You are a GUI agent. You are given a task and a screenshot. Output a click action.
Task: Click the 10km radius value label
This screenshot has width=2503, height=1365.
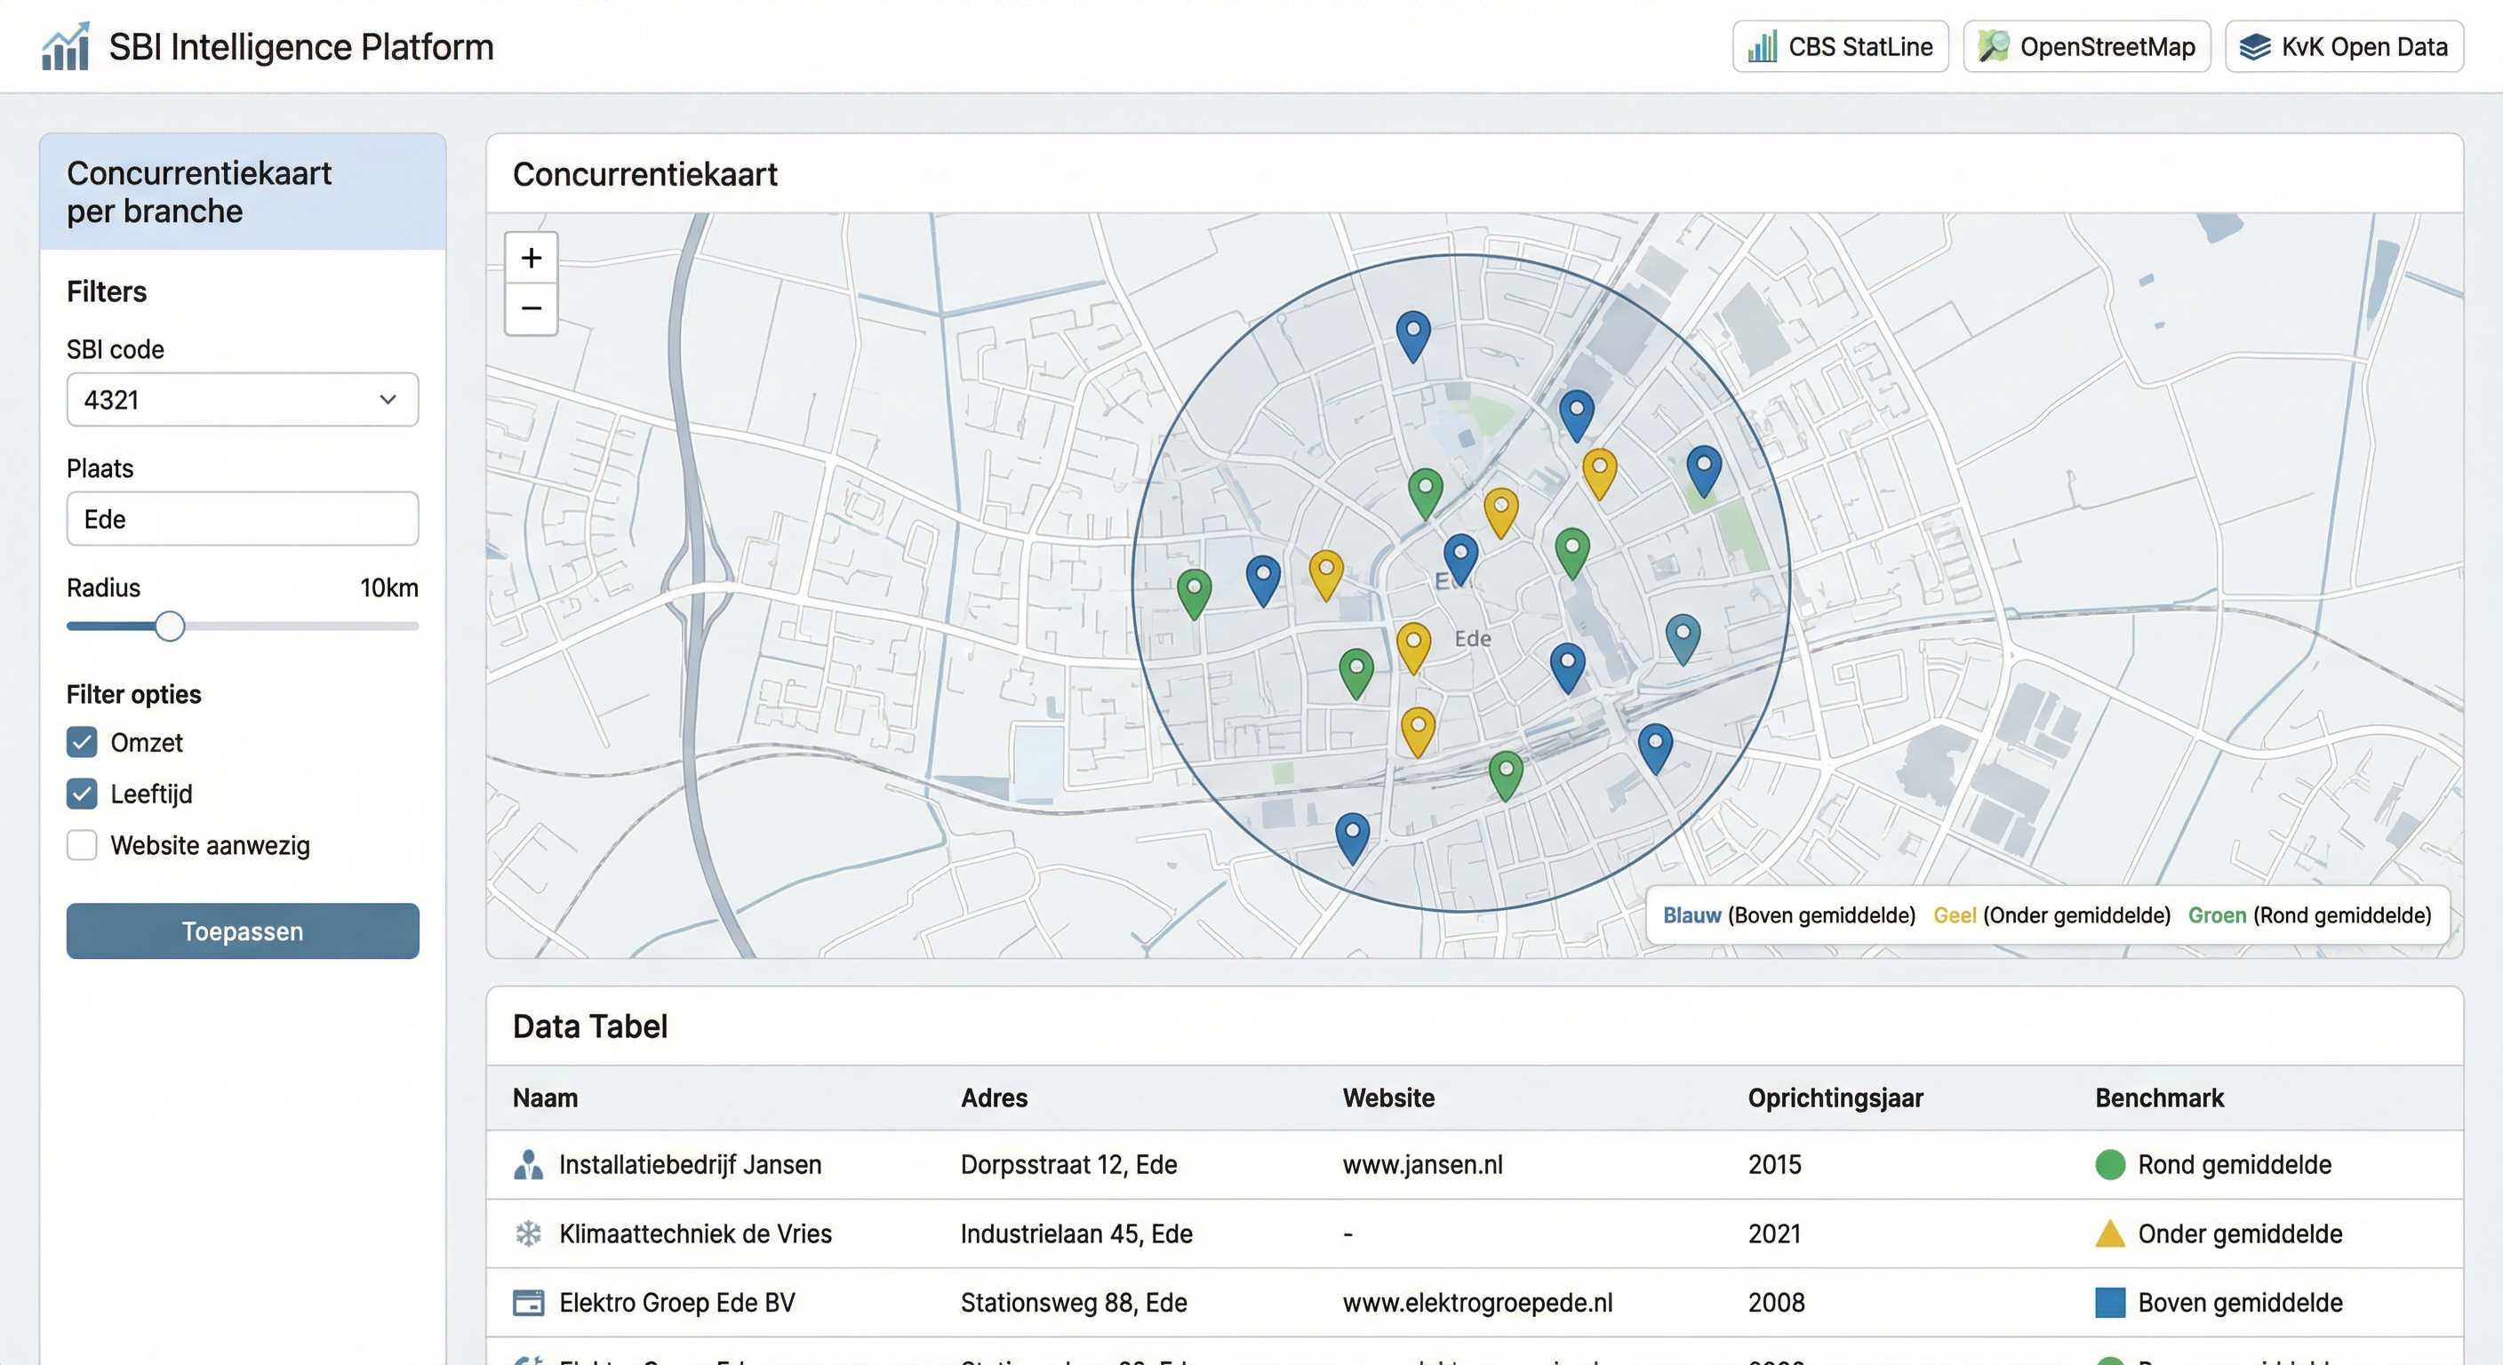point(388,587)
